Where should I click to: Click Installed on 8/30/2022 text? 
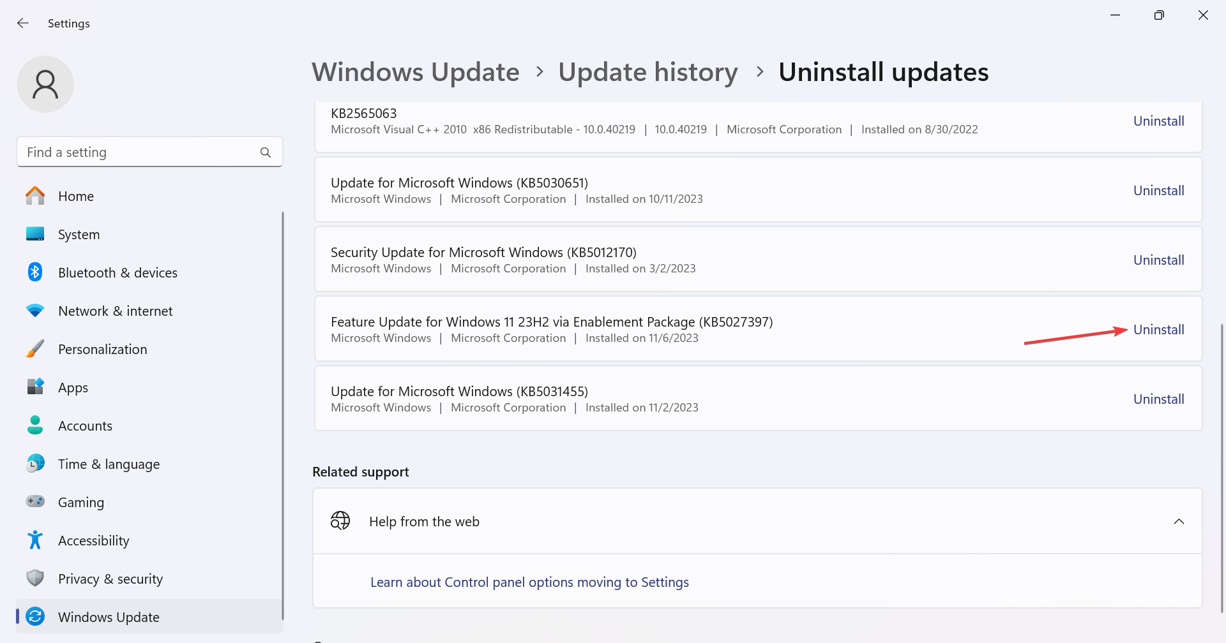click(919, 129)
